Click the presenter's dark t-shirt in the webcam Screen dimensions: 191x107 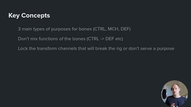pyautogui.click(x=175, y=101)
